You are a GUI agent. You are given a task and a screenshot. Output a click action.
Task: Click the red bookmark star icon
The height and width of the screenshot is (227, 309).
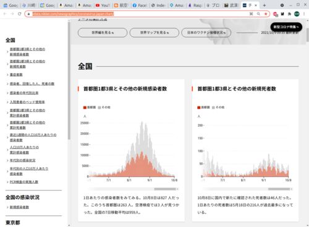tap(266, 14)
